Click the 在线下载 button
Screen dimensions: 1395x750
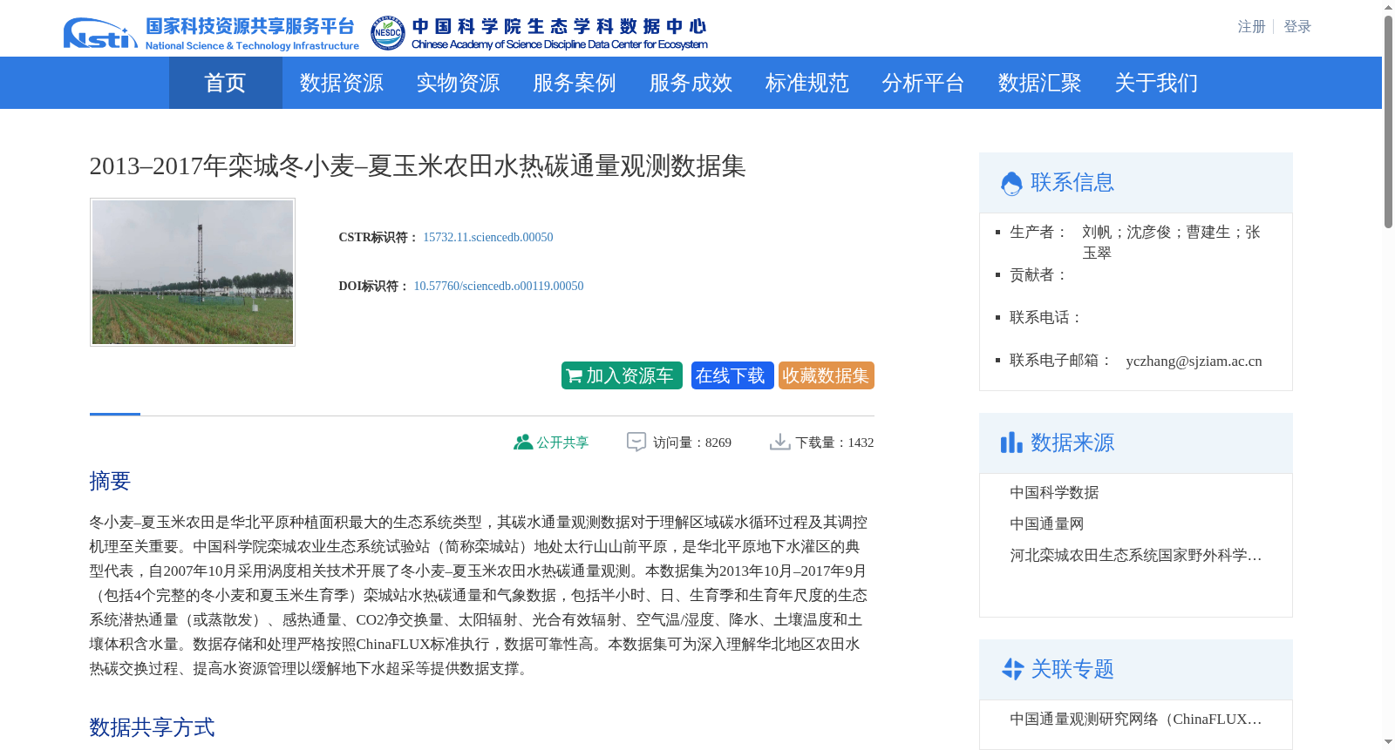tap(732, 375)
